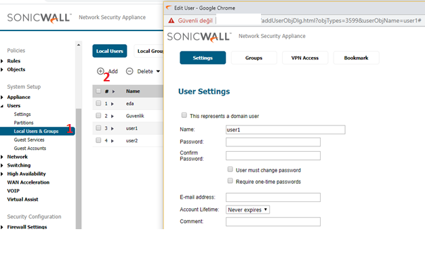The image size is (425, 259).
Task: Enable This represents a domain user
Action: point(184,115)
